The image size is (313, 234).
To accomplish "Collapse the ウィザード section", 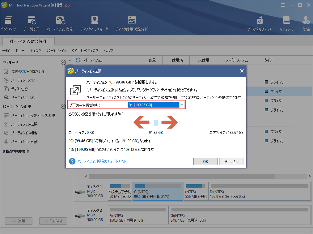I will [63, 62].
